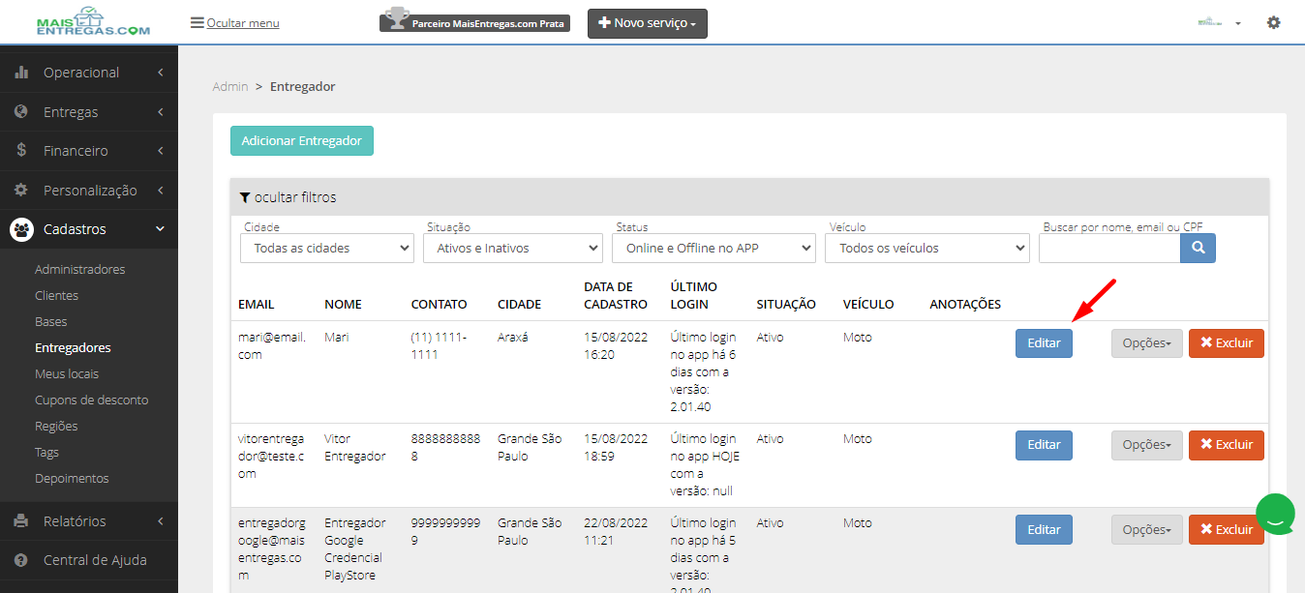This screenshot has height=593, width=1305.
Task: Click the Operacional bar chart icon
Action: [x=21, y=73]
